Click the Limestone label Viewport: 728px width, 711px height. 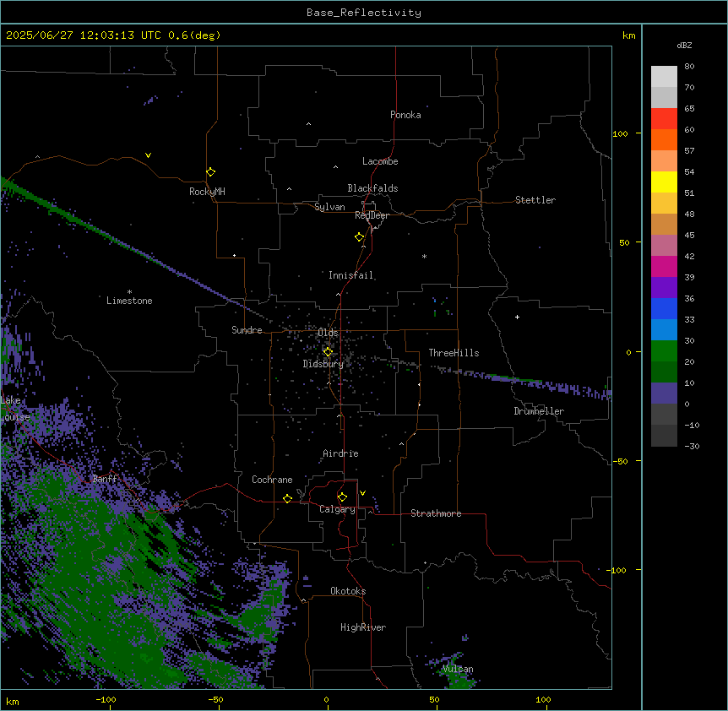coord(129,301)
